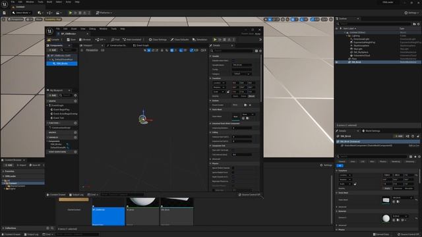422x237 pixels.
Task: Click Add in the My Blueprint panel
Action: (53, 95)
